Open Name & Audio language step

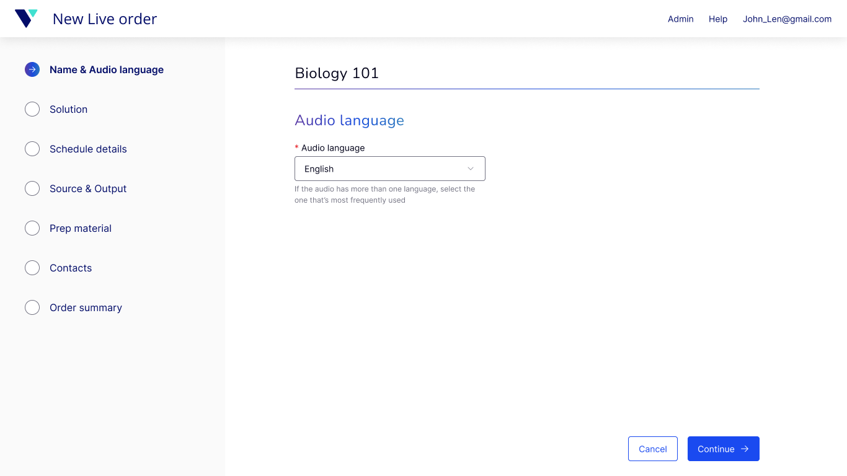coord(107,69)
